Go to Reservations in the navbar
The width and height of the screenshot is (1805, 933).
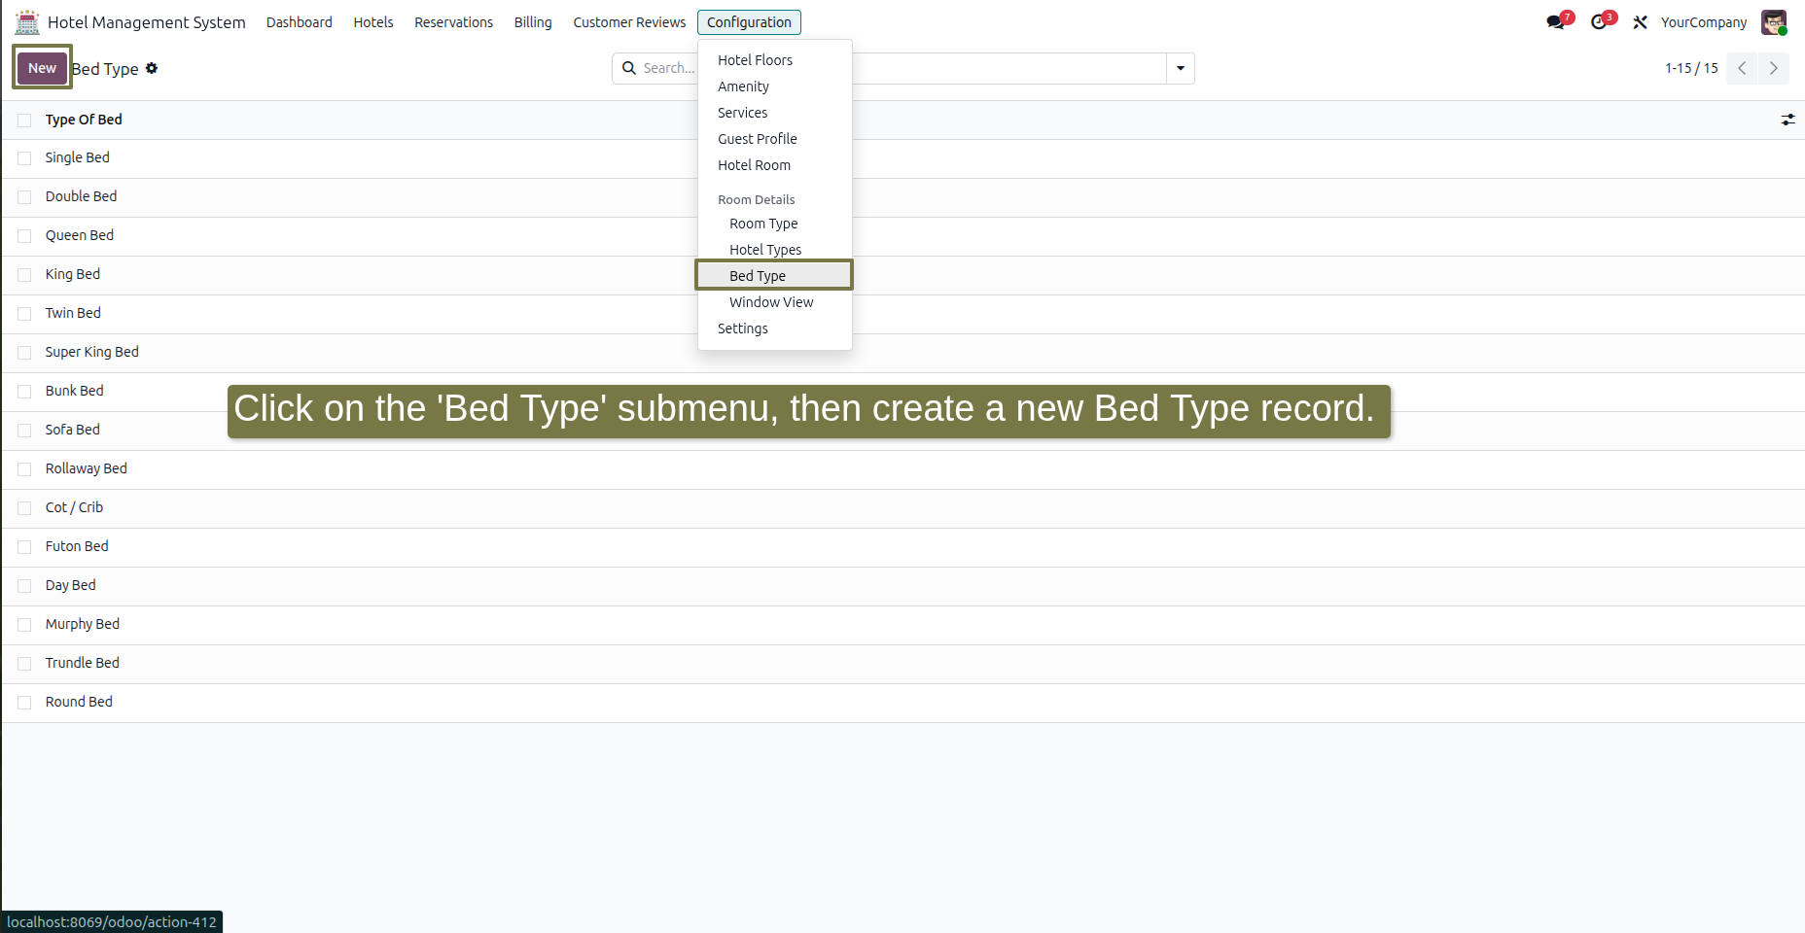click(x=453, y=22)
